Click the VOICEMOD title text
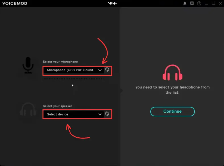 pos(15,3)
